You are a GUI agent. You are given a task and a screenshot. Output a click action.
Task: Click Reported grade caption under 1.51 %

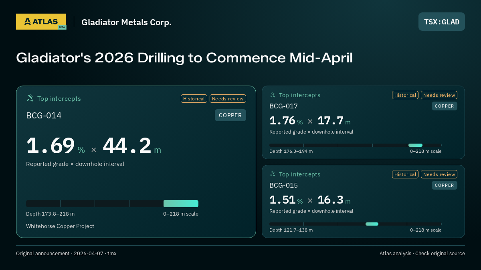coord(311,211)
